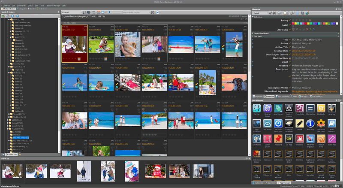Open the File Verifier app
Viewport: 343px width, 188px height.
[x=310, y=108]
